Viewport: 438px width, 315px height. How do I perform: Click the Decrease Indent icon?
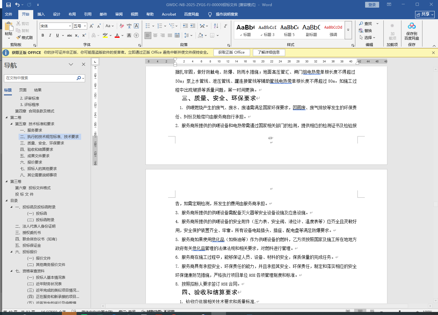185,26
